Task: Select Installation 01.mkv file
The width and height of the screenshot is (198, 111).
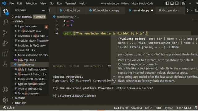Action: (x=30, y=31)
